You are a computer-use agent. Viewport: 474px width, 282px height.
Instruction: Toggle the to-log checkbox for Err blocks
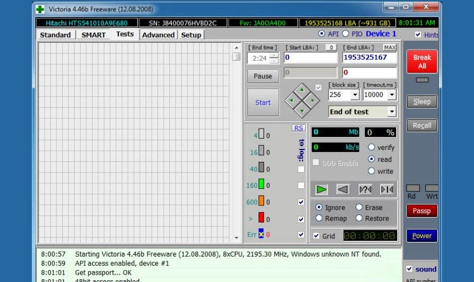[x=301, y=235]
